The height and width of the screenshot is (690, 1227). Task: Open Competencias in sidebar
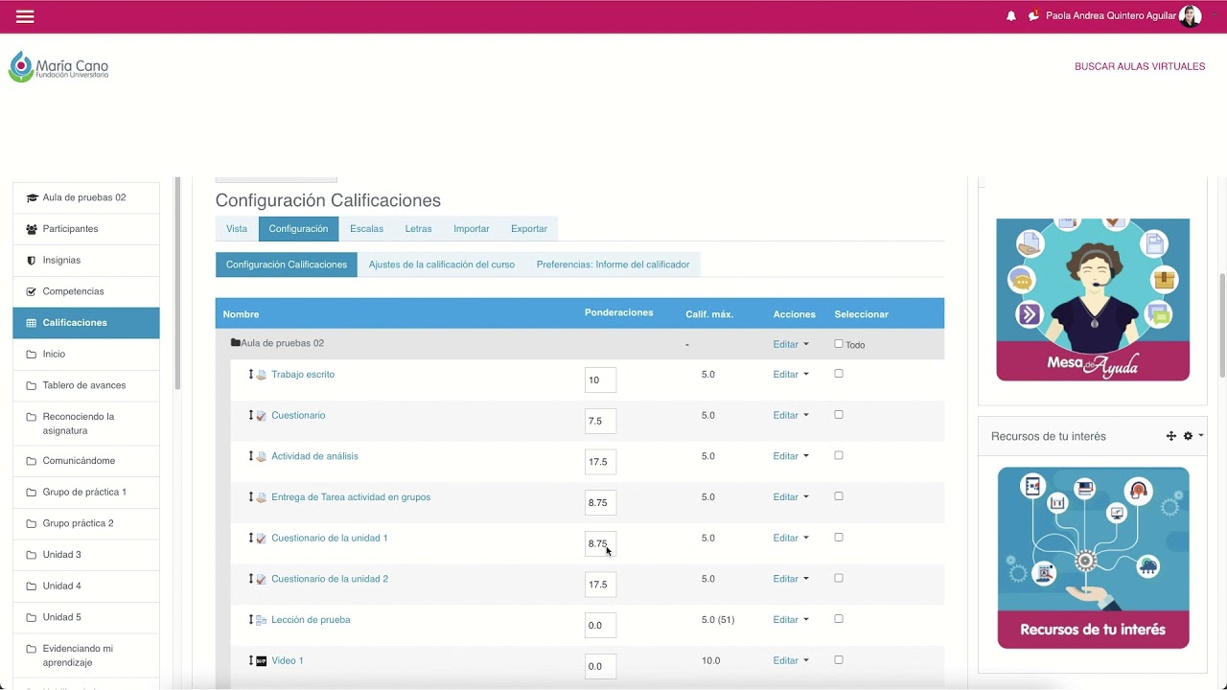[86, 291]
